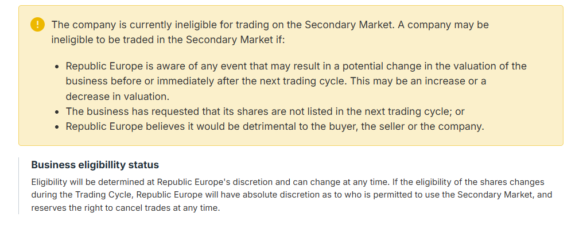Select the 'Business eligibillity status' heading

tap(95, 165)
